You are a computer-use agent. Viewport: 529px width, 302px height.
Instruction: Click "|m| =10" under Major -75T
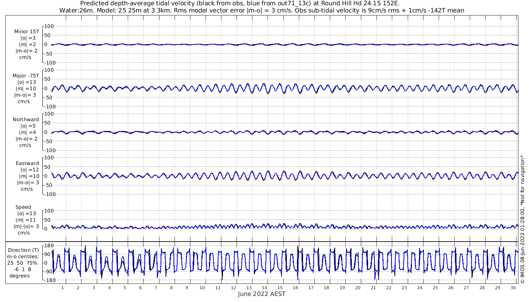(x=26, y=88)
